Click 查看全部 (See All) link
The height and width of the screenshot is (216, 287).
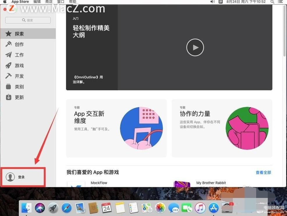coord(263,172)
